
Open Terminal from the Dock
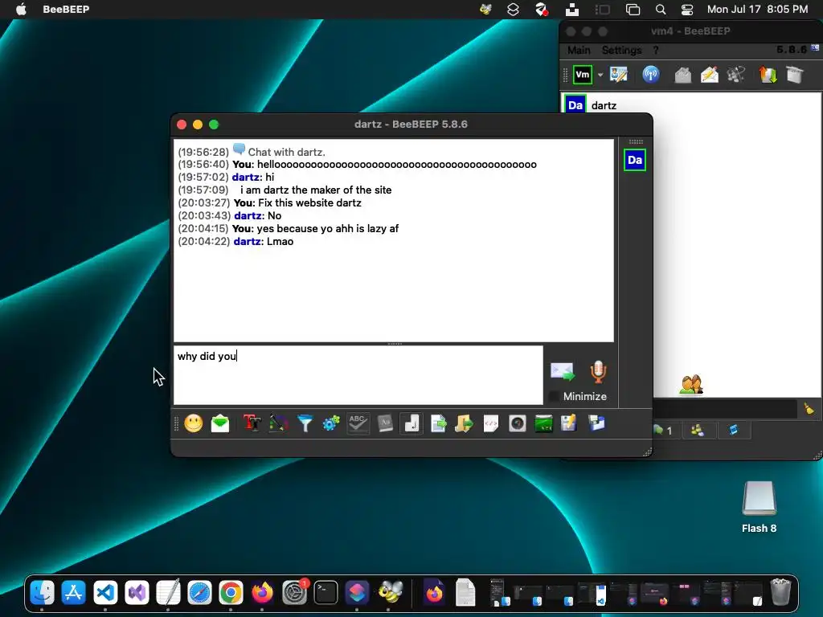click(326, 593)
